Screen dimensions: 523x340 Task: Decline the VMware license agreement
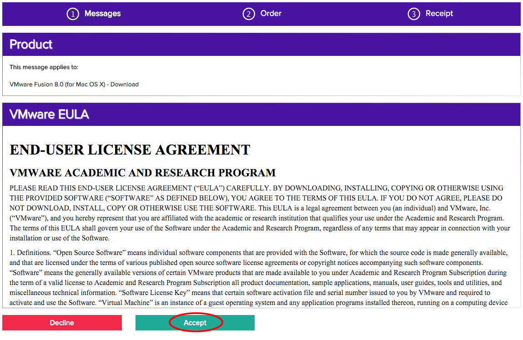(62, 323)
